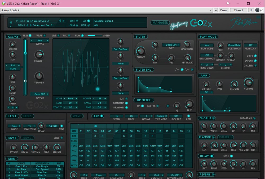Image resolution: width=265 pixels, height=179 pixels.
Task: Click the upper handle of the wave mix slider
Action: [25, 53]
